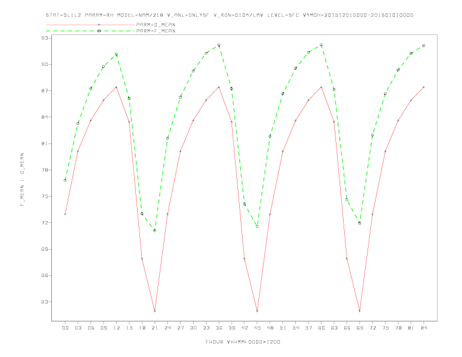Click the X-axis tick label 24
Viewport: 462px width, 357px height.
167,328
